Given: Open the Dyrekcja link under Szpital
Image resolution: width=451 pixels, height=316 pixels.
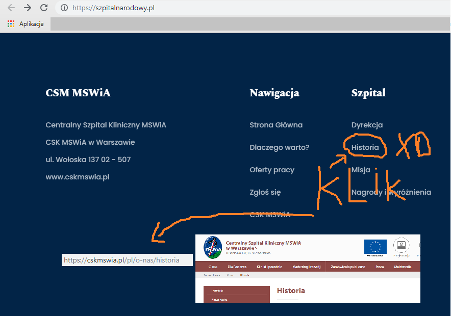Looking at the screenshot, I should point(367,125).
